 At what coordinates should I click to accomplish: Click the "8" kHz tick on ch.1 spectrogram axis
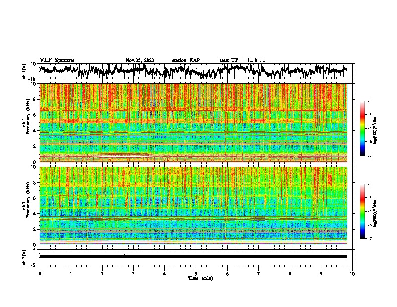[x=36, y=99]
